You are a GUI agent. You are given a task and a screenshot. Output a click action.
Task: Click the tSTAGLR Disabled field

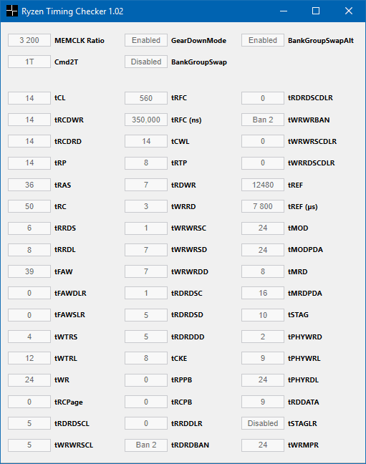pyautogui.click(x=263, y=423)
